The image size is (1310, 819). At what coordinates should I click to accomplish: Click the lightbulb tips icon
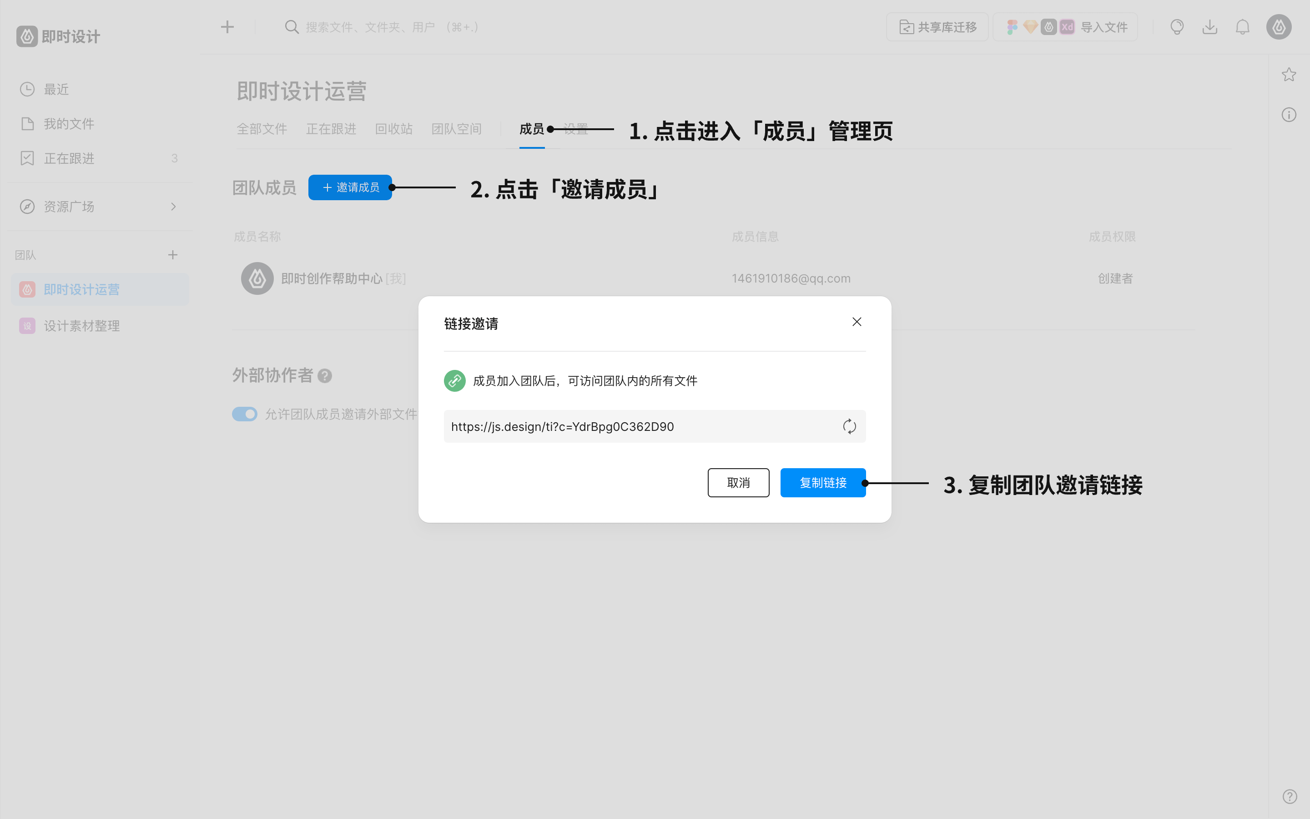tap(1177, 27)
